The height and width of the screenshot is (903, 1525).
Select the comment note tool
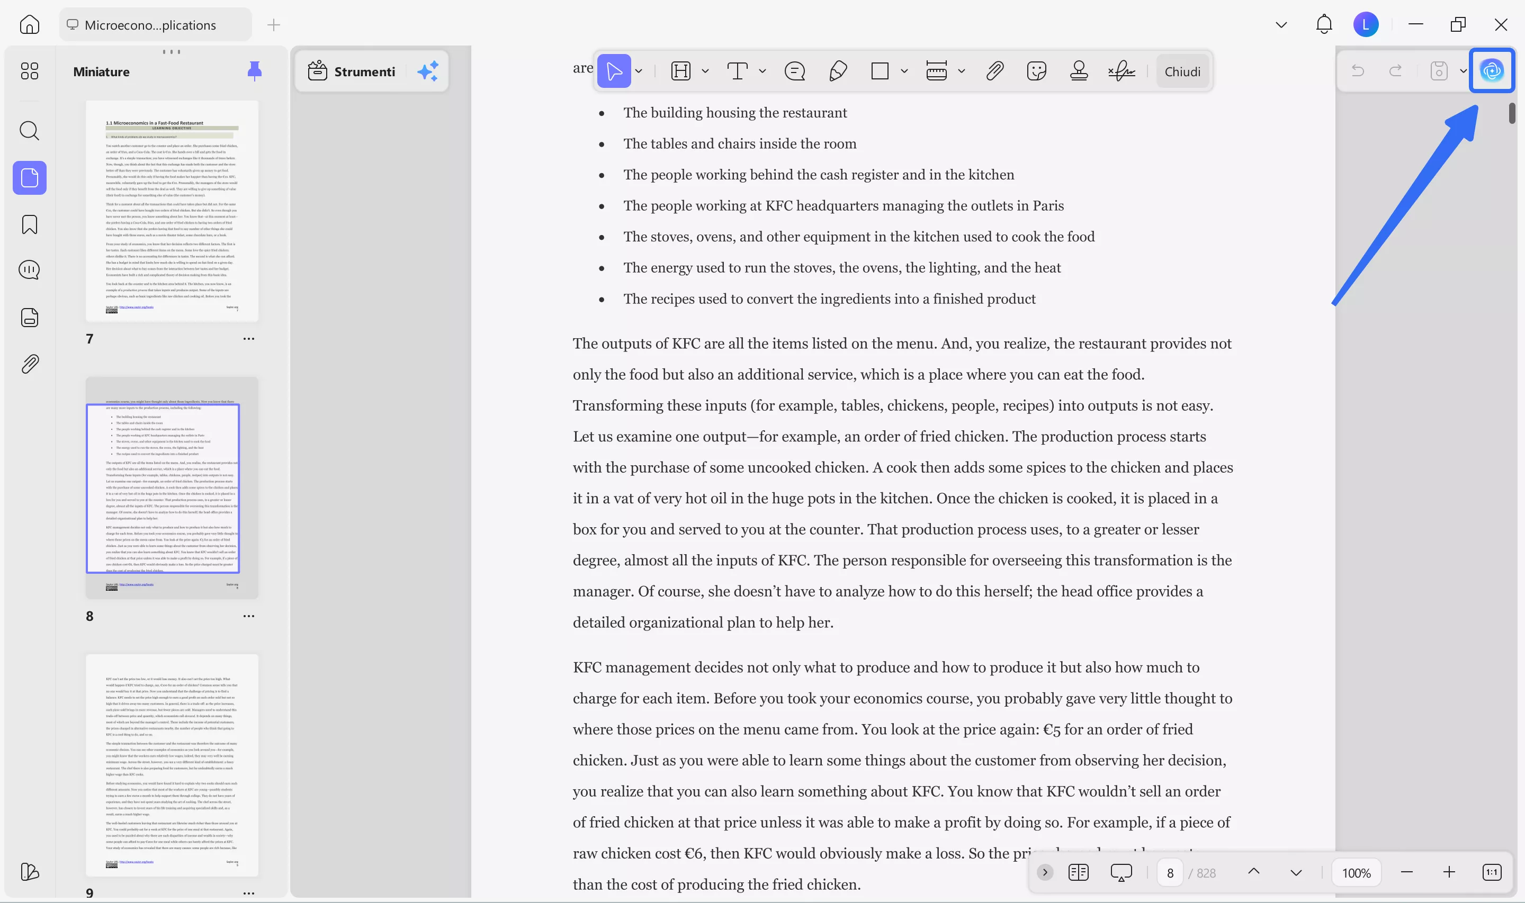(x=795, y=71)
